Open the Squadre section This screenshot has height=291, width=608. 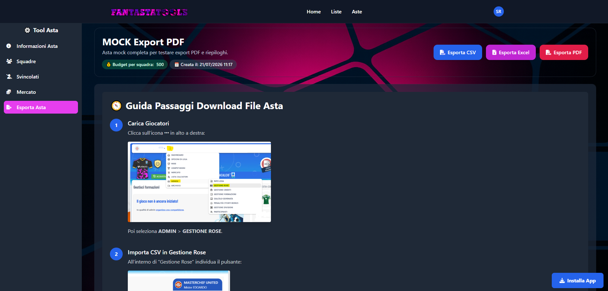click(x=41, y=61)
